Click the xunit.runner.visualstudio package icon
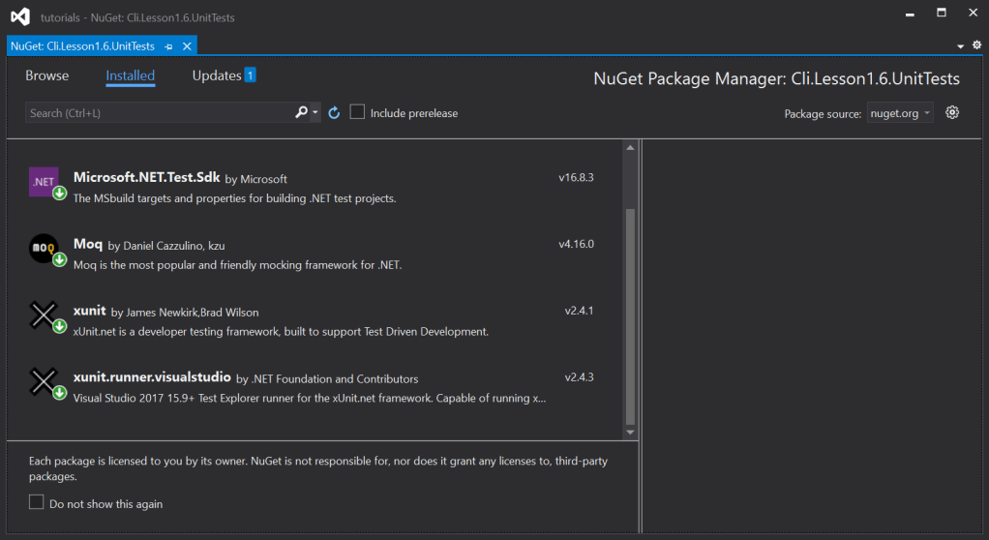The width and height of the screenshot is (989, 540). [x=44, y=382]
